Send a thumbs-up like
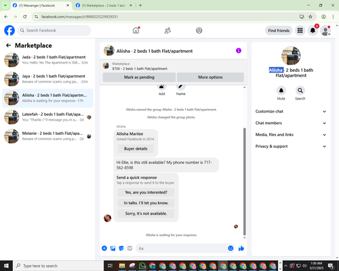Viewport: 339px width, 271px height. click(x=241, y=249)
